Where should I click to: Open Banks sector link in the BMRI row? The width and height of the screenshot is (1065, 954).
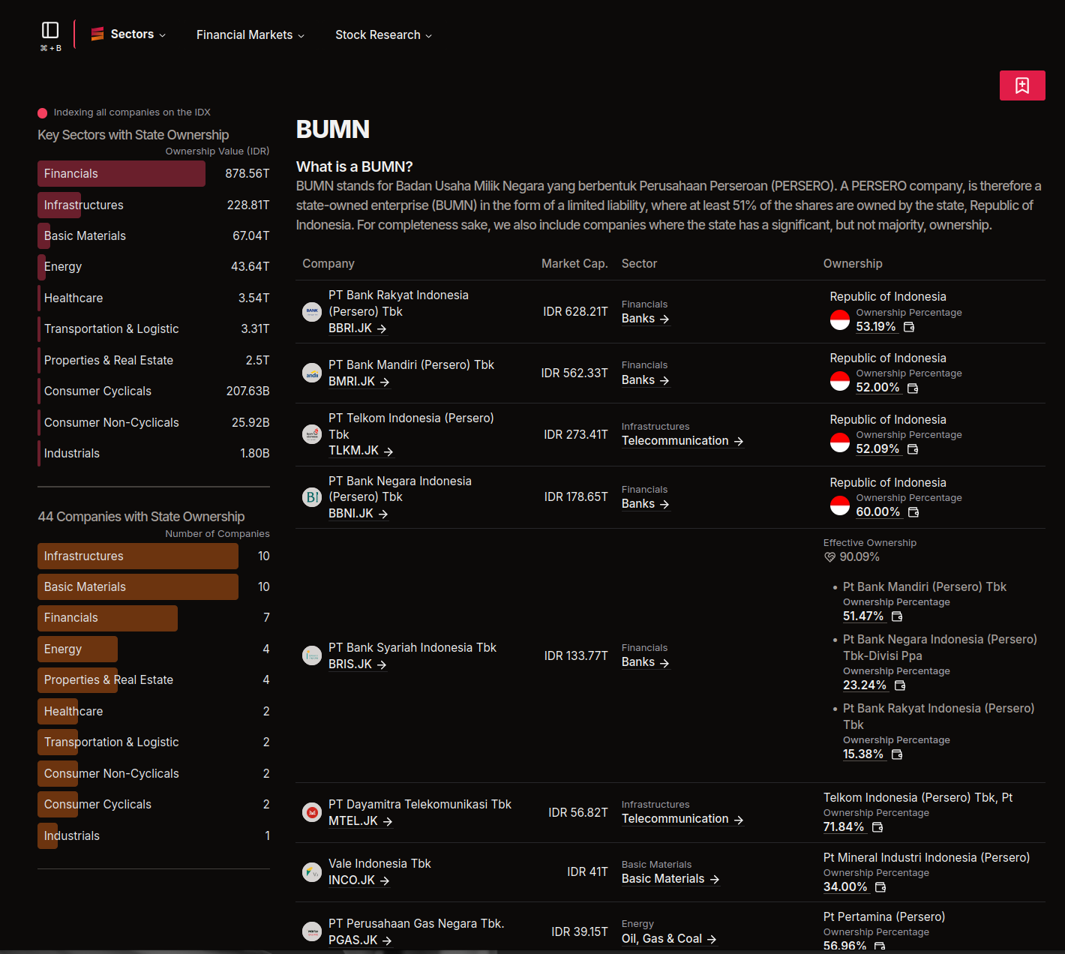pos(646,380)
